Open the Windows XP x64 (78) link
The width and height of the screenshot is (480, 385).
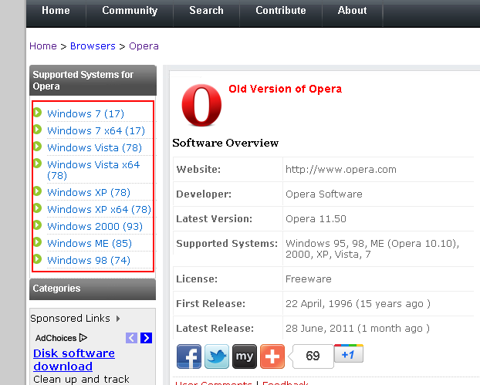(x=100, y=210)
